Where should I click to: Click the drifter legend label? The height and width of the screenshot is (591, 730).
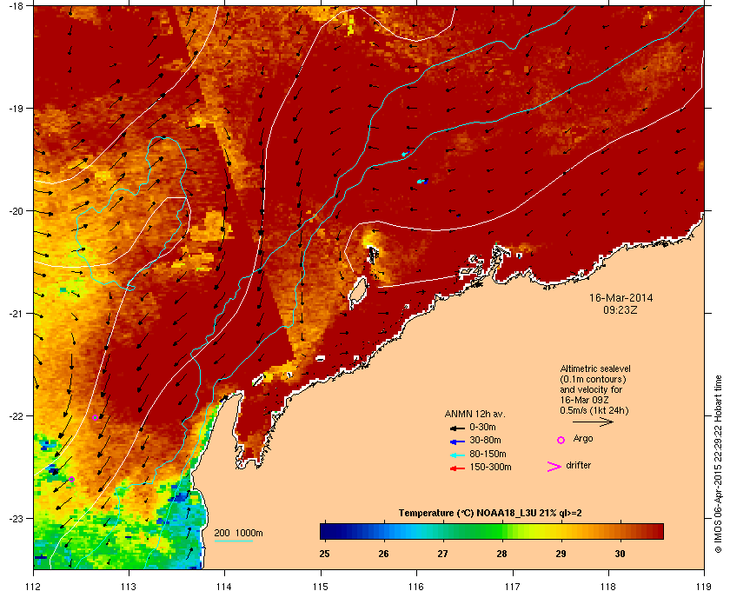click(579, 465)
